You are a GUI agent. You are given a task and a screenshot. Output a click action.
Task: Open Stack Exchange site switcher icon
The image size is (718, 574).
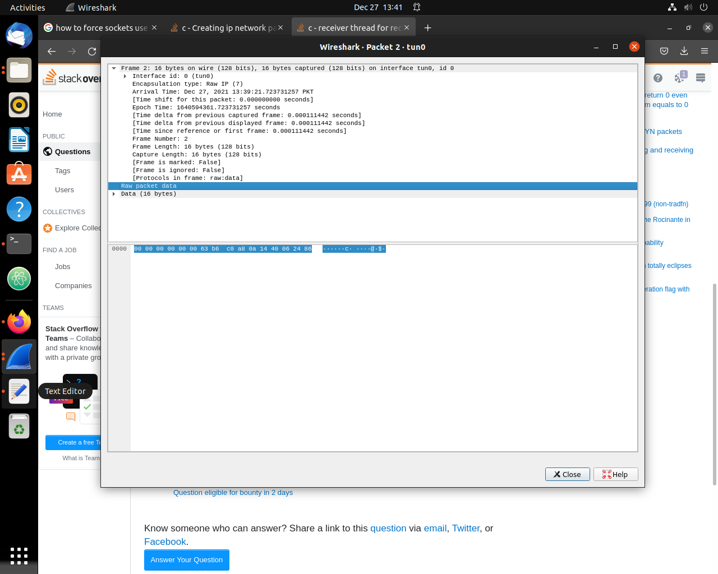[701, 78]
